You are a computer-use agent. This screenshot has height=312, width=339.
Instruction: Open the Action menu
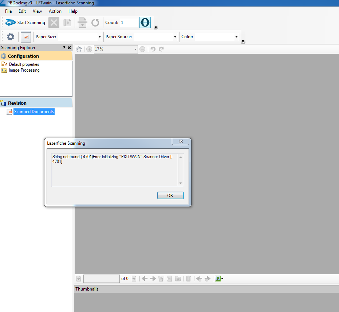tap(55, 11)
